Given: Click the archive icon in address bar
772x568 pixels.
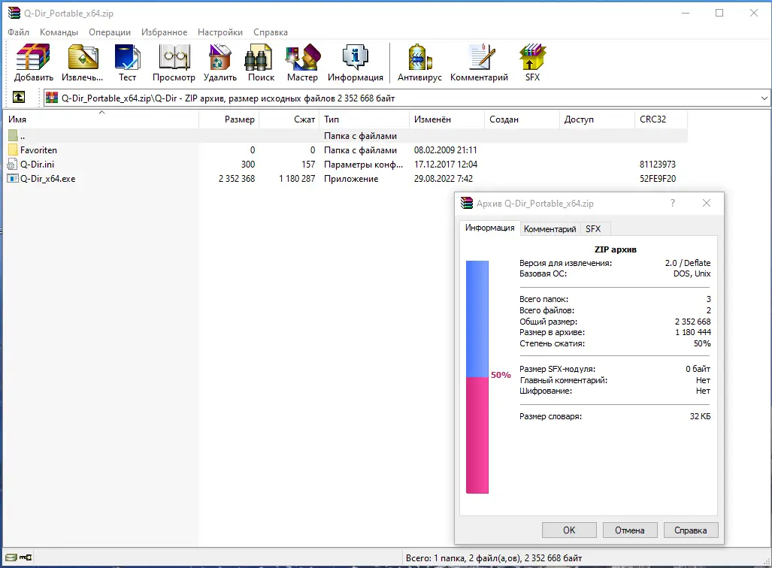Looking at the screenshot, I should tap(52, 98).
